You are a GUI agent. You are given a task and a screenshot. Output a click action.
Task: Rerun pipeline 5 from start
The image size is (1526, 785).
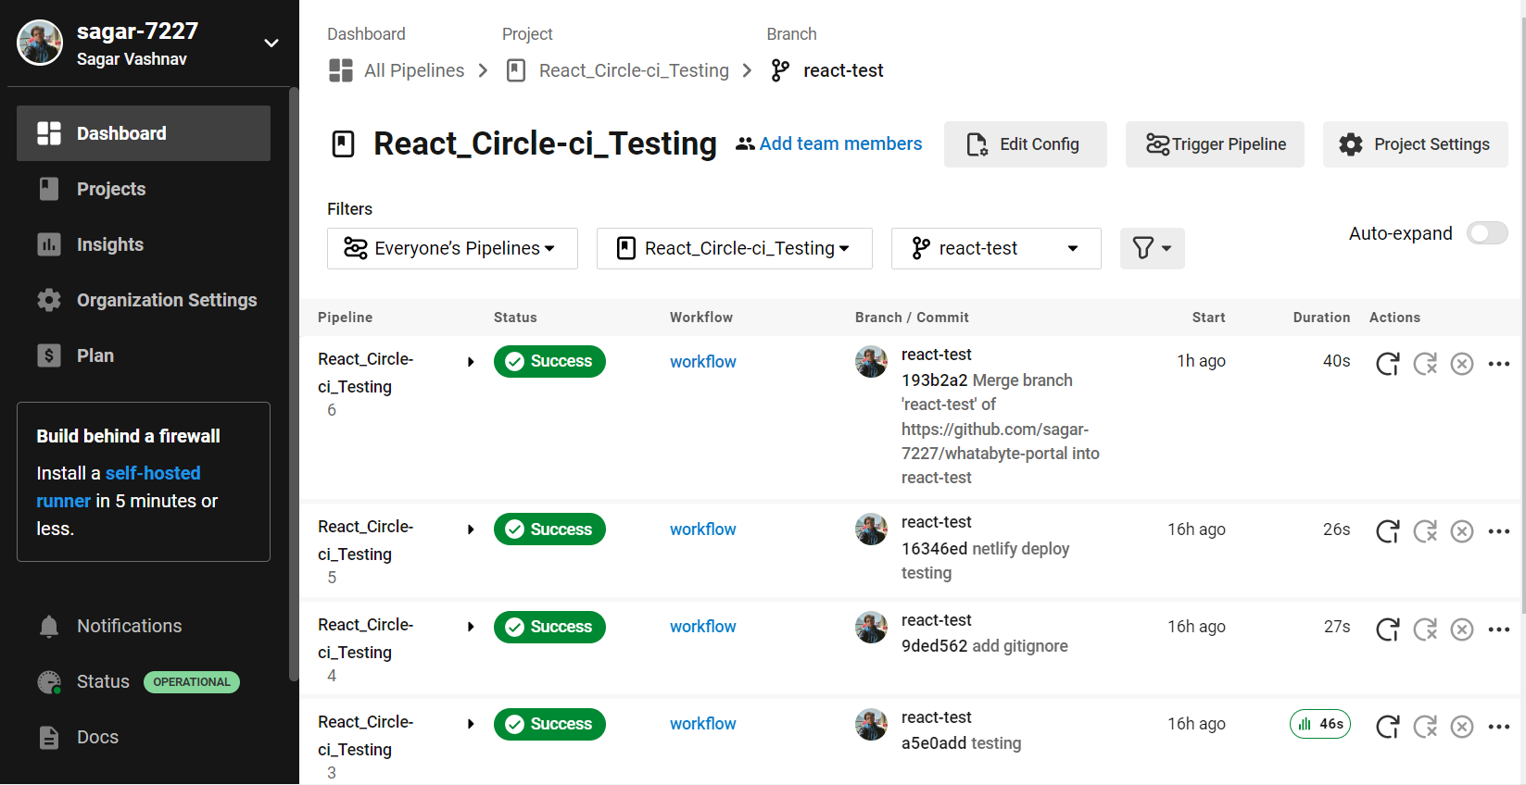coord(1387,531)
